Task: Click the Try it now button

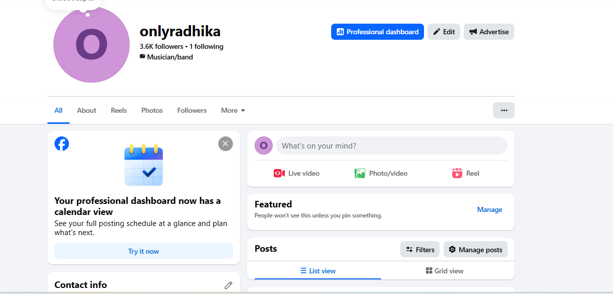Action: [x=144, y=251]
